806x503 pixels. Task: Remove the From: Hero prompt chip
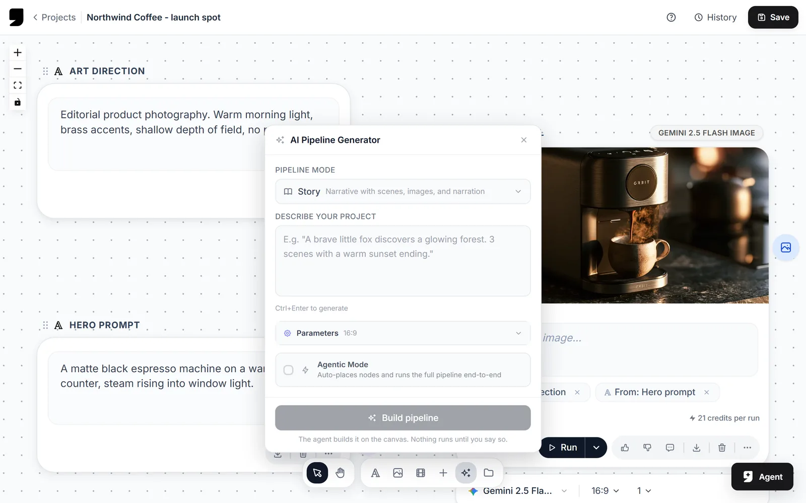tap(707, 392)
